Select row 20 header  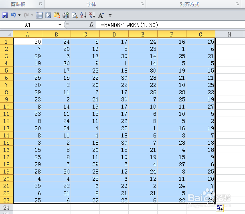tap(6, 179)
